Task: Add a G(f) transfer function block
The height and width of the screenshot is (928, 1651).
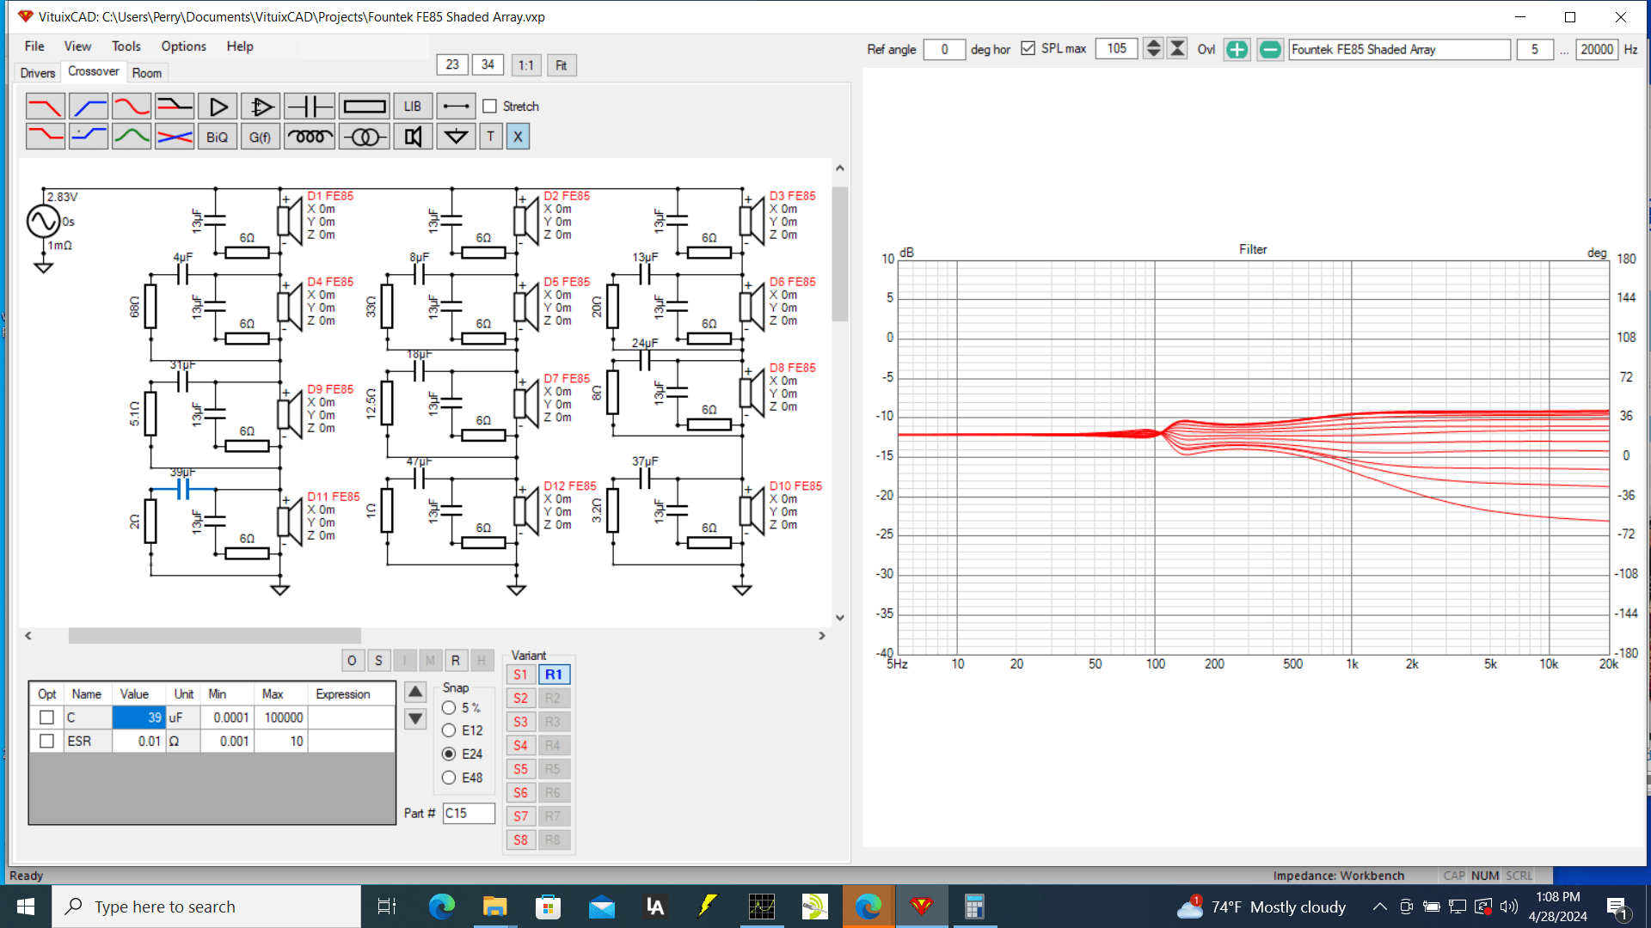Action: pyautogui.click(x=261, y=137)
